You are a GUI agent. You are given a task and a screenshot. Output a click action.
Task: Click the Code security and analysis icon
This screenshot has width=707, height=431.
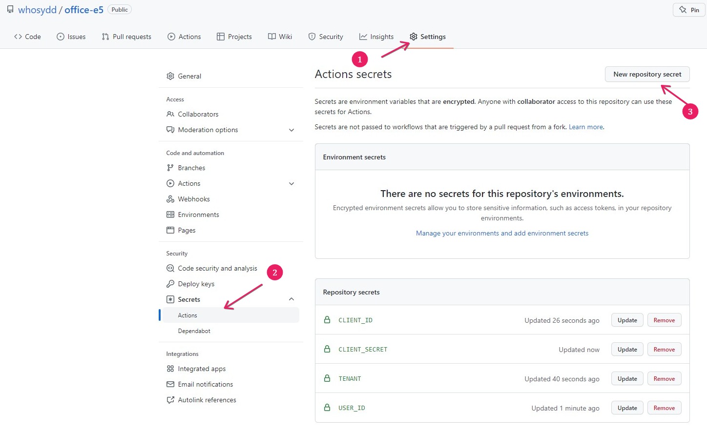(x=170, y=268)
